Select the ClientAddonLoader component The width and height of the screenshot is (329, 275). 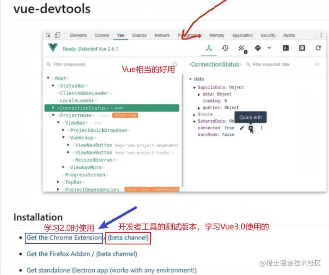pos(84,93)
